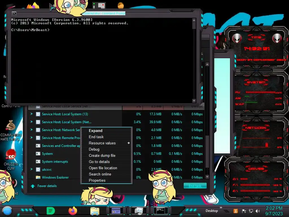Open the taskbar clock showing 2:02 PM
Screen dimensions: 289x217
274,211
